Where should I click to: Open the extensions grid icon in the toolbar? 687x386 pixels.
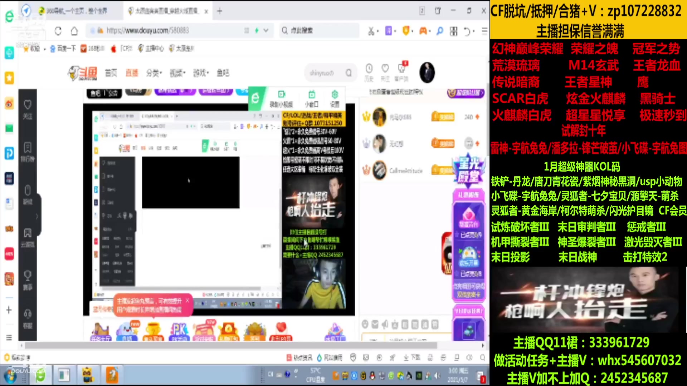(x=454, y=31)
